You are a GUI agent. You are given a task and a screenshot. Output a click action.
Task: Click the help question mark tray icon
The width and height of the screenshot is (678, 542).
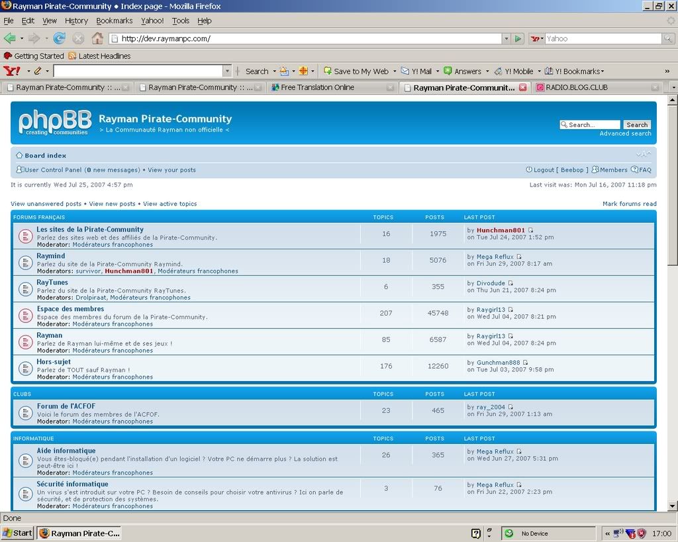coord(475,534)
